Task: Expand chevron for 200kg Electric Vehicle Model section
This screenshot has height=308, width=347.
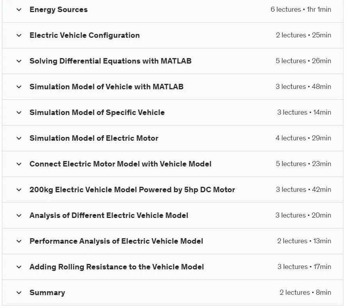Action: tap(19, 190)
